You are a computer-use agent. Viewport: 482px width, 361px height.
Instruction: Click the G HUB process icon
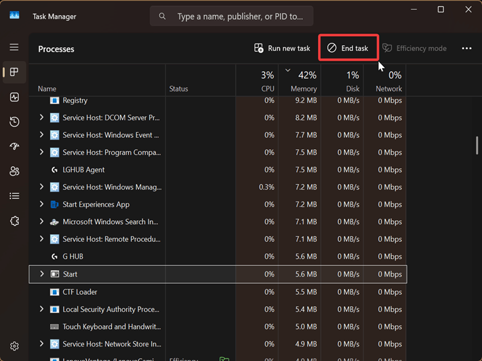click(54, 257)
